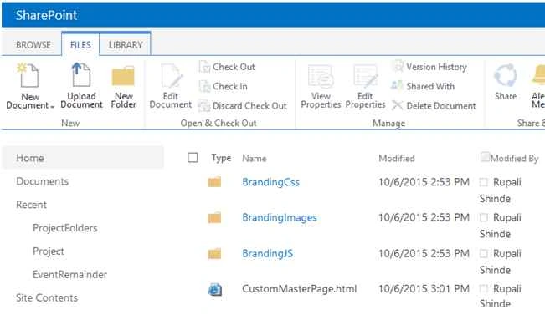Click Delete Document
The image size is (545, 330).
pyautogui.click(x=434, y=106)
